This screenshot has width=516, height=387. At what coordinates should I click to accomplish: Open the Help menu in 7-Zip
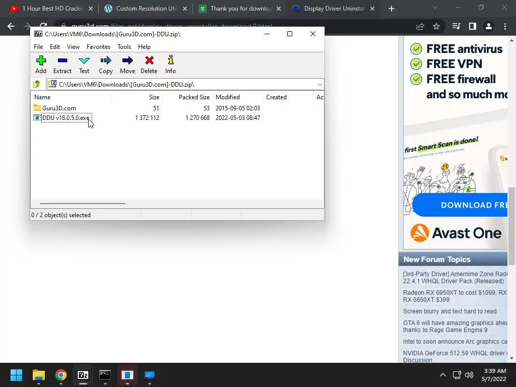(144, 47)
